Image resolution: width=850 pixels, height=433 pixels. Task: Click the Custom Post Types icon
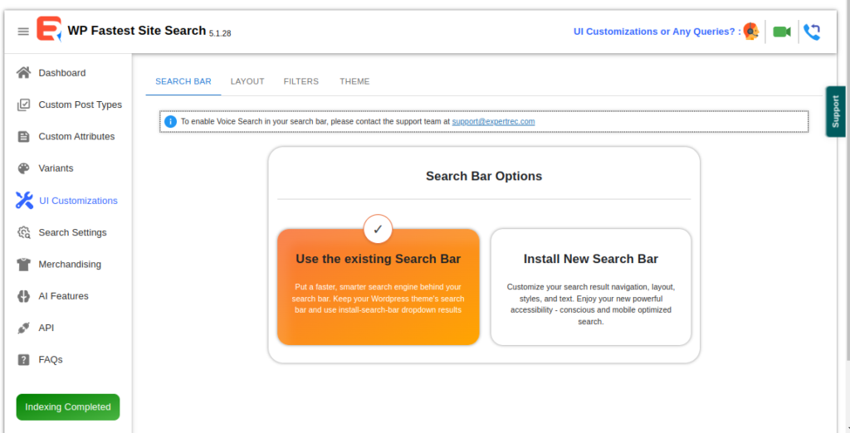click(23, 105)
